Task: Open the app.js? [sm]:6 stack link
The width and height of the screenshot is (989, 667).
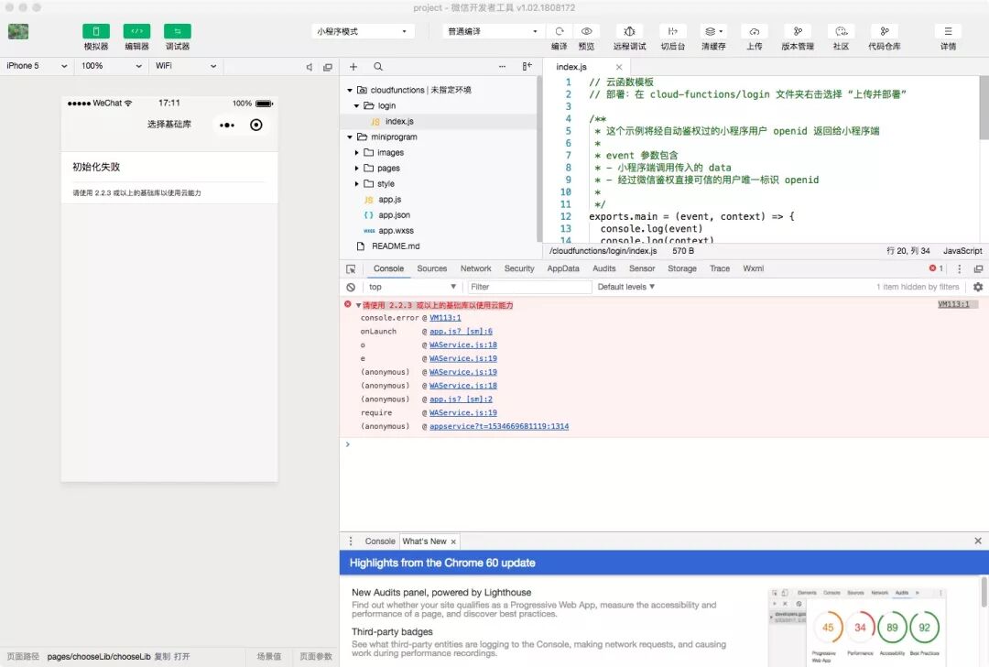Action: pos(461,332)
